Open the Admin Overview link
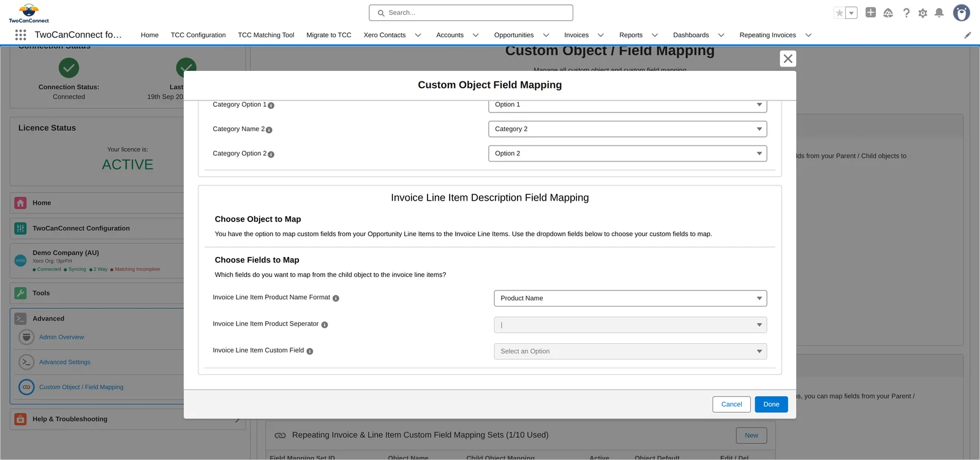This screenshot has width=980, height=460. tap(62, 337)
